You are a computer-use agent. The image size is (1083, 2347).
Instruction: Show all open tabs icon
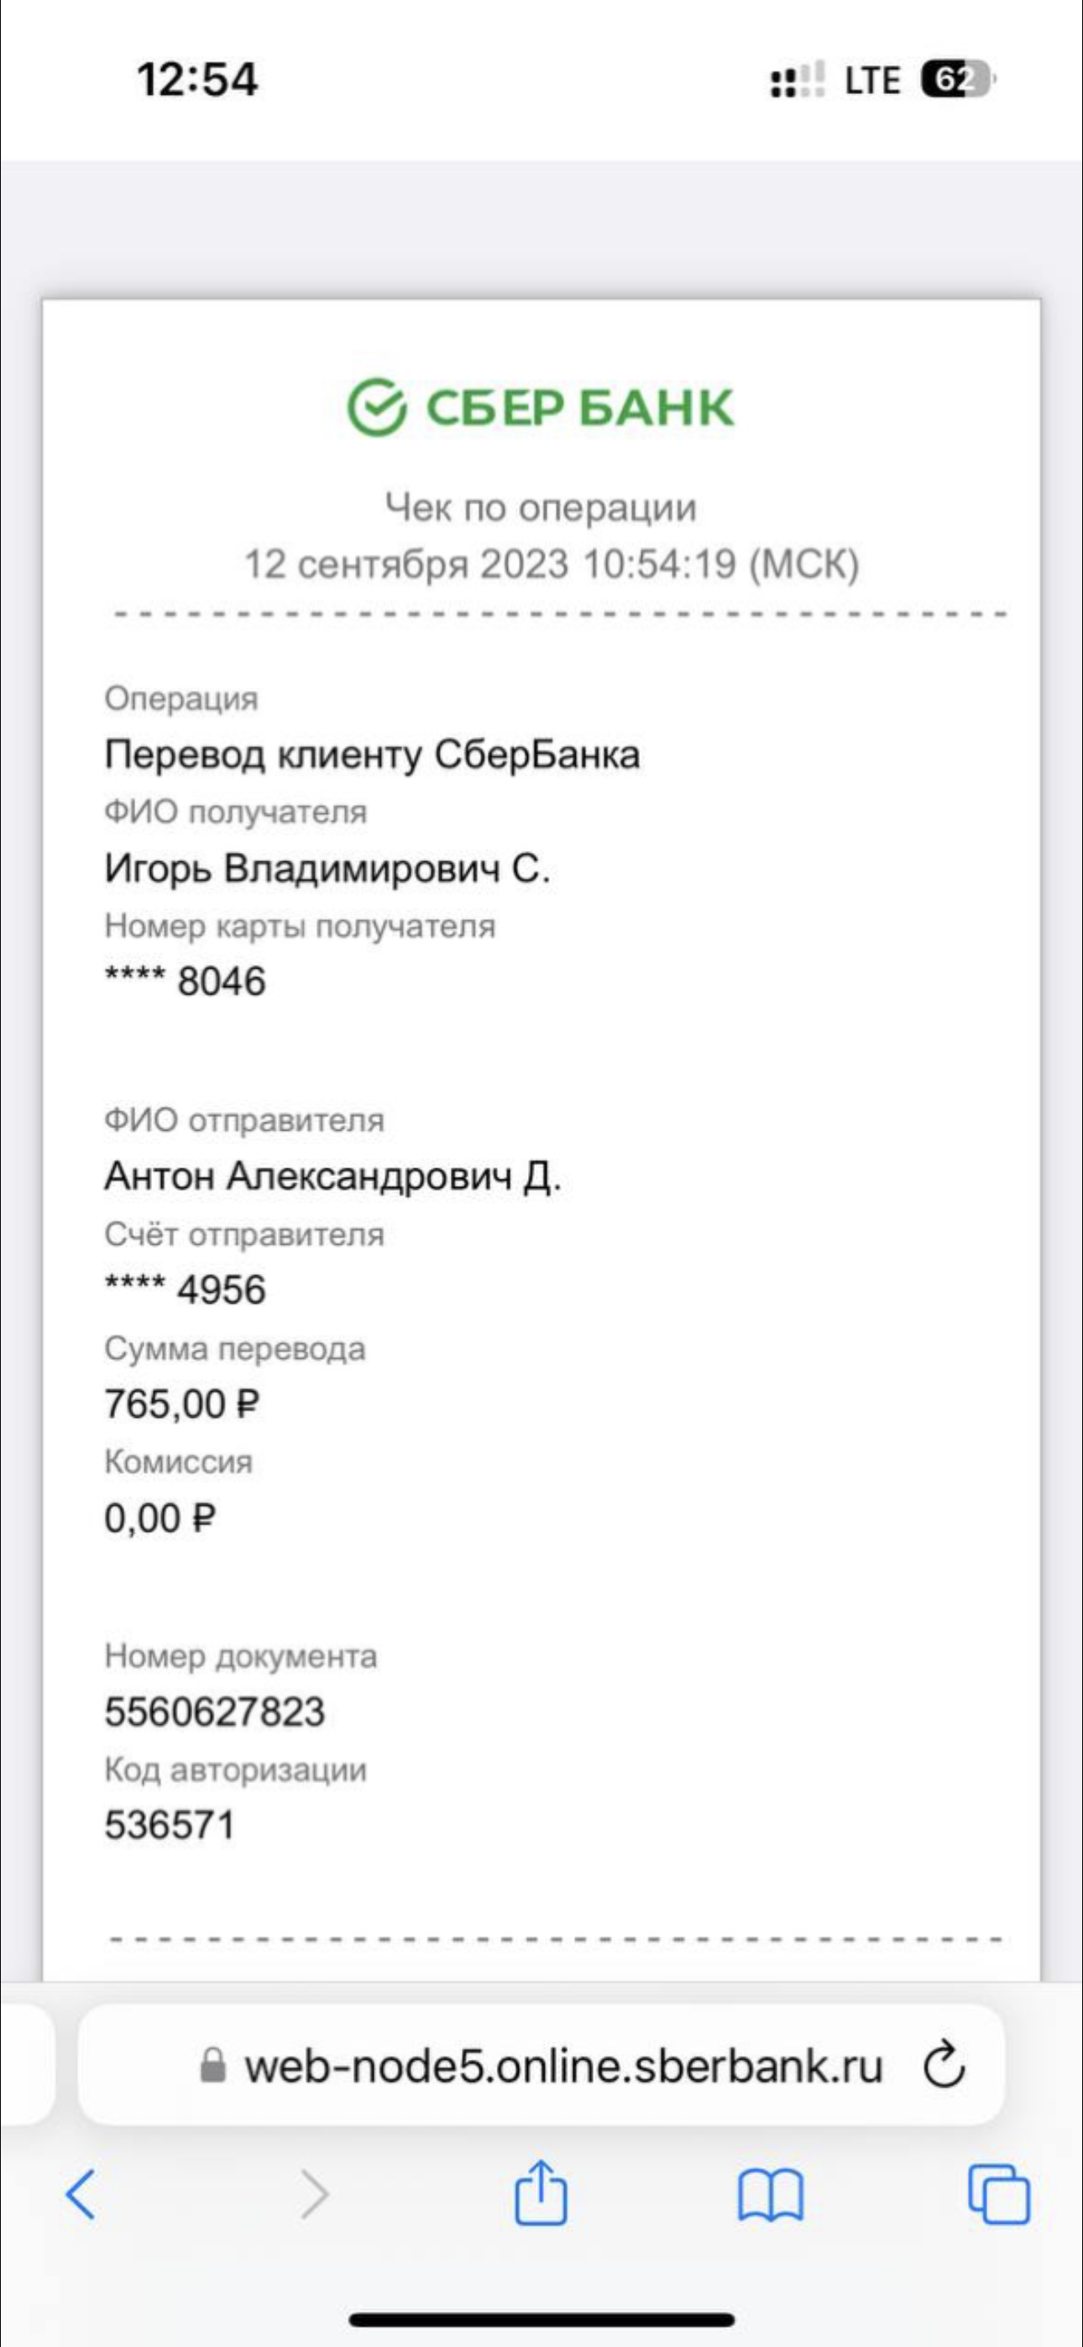998,2195
